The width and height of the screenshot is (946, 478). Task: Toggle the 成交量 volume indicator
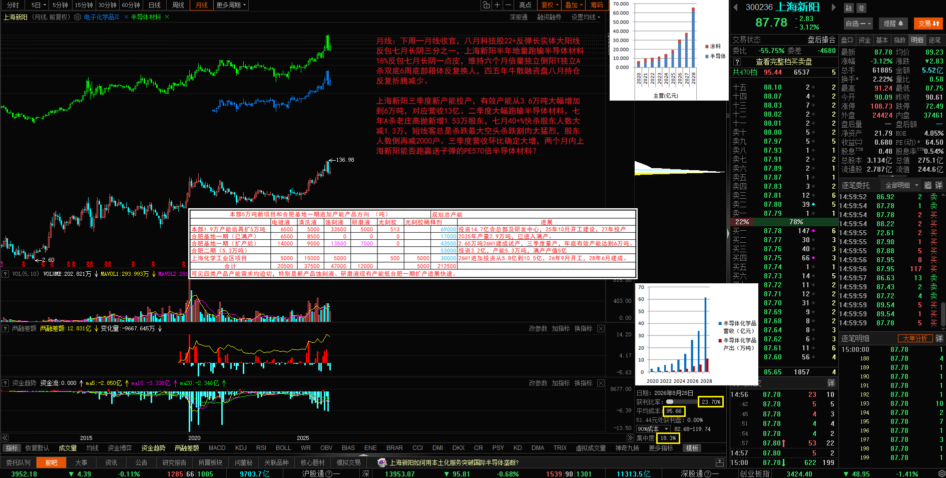[68, 448]
